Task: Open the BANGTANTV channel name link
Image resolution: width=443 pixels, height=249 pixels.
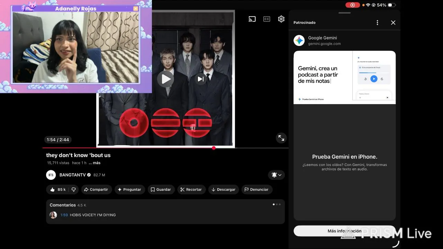Action: click(72, 175)
